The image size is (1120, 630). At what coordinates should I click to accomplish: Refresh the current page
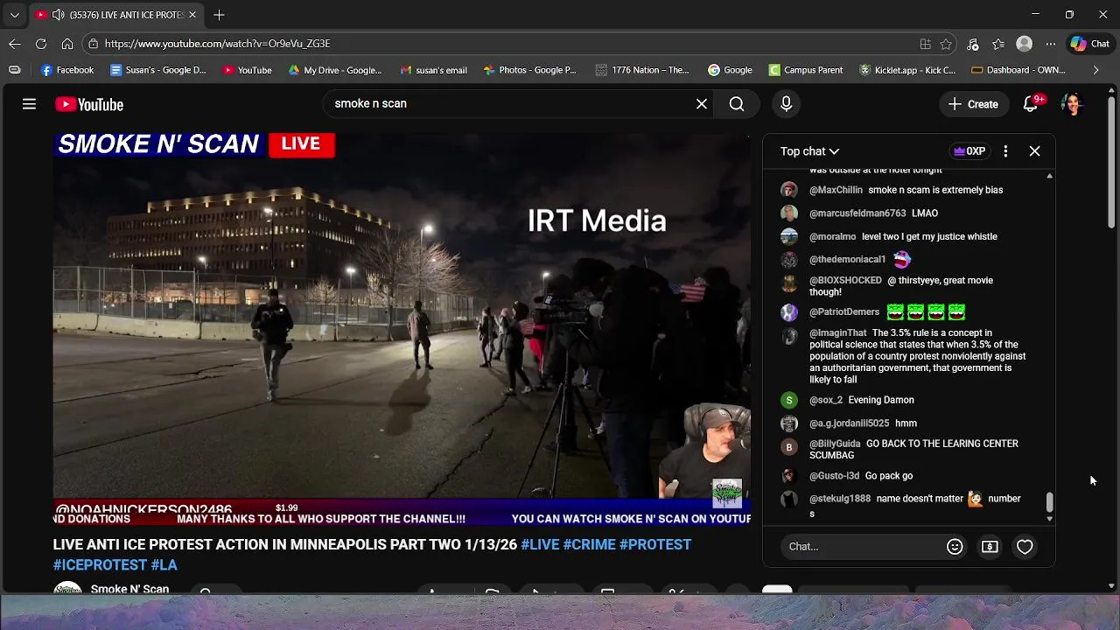(x=41, y=44)
